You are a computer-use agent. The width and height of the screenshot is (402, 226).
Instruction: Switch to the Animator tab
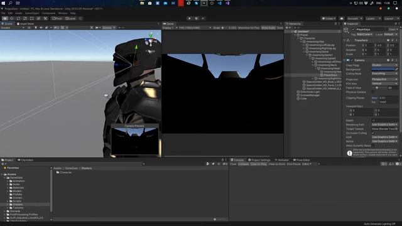point(282,160)
